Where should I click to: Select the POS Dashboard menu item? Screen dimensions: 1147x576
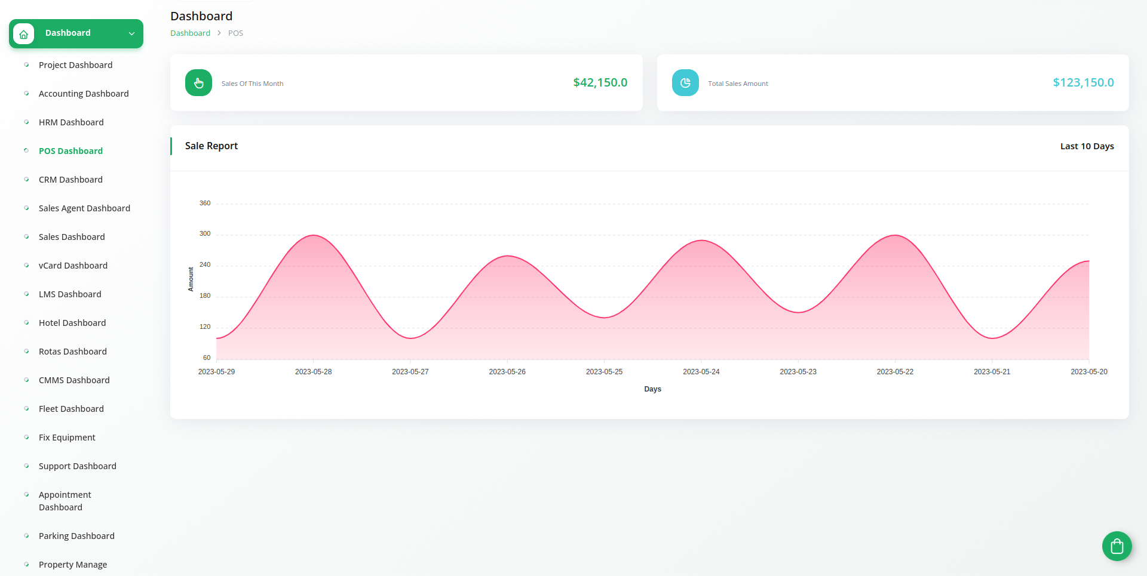click(70, 151)
